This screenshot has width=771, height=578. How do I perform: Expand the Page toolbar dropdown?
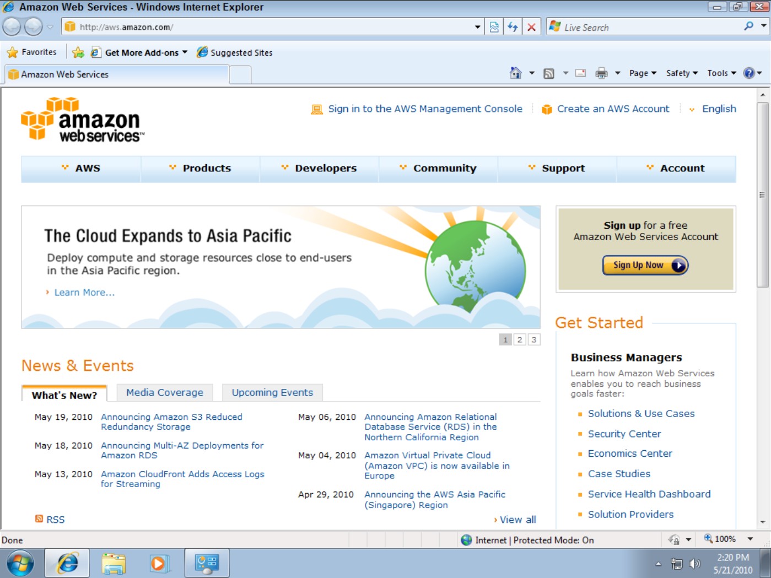point(643,73)
